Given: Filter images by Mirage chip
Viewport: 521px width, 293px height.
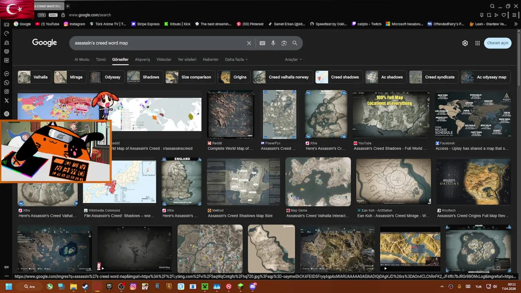Looking at the screenshot, I should click(70, 77).
